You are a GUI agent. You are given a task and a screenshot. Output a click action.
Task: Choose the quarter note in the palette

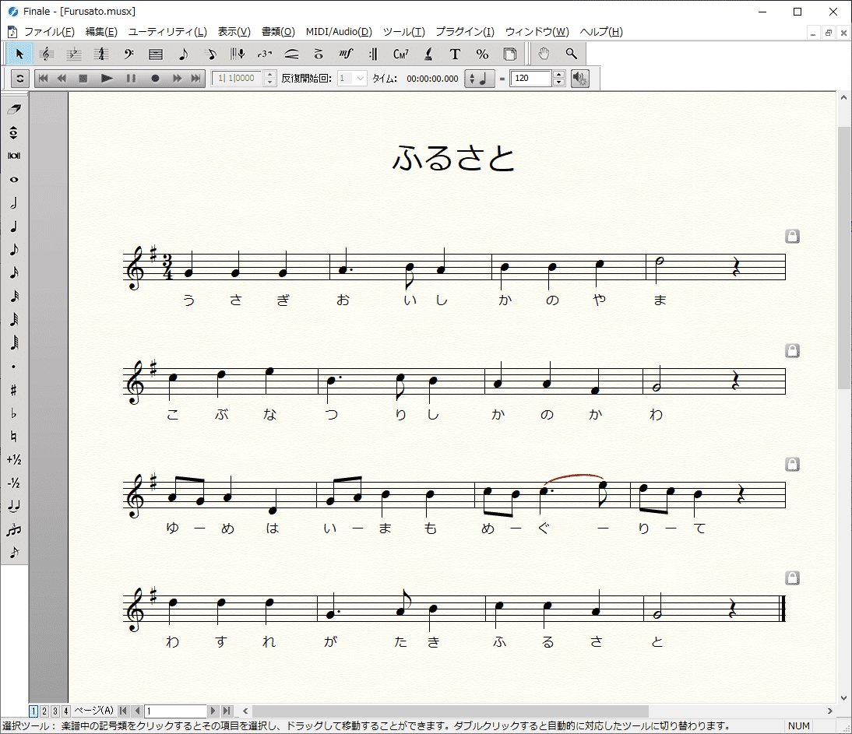click(x=14, y=227)
